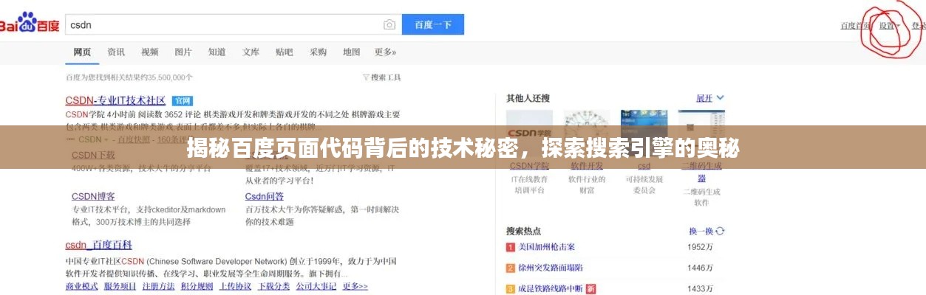Click the 搜索热点 heading

pyautogui.click(x=523, y=231)
